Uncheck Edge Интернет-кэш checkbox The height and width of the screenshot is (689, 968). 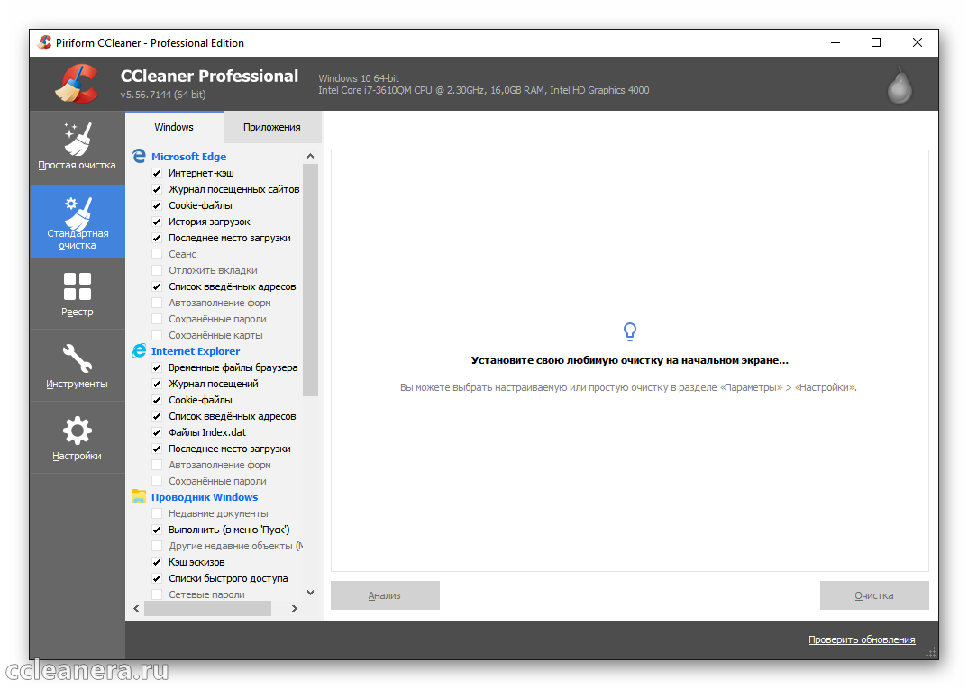[x=157, y=173]
